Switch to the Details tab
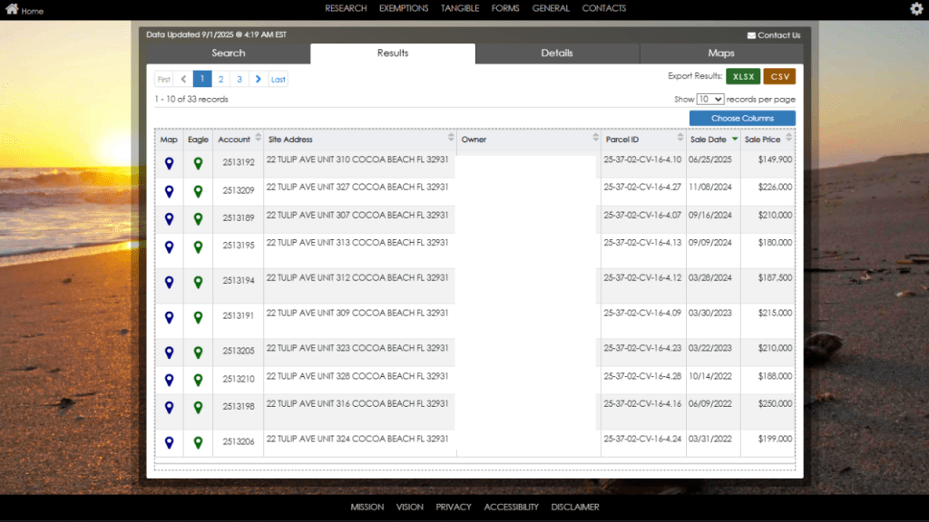929x522 pixels. [556, 53]
